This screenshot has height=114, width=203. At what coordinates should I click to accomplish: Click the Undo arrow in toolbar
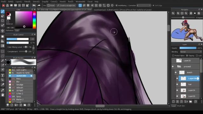coord(34,5)
